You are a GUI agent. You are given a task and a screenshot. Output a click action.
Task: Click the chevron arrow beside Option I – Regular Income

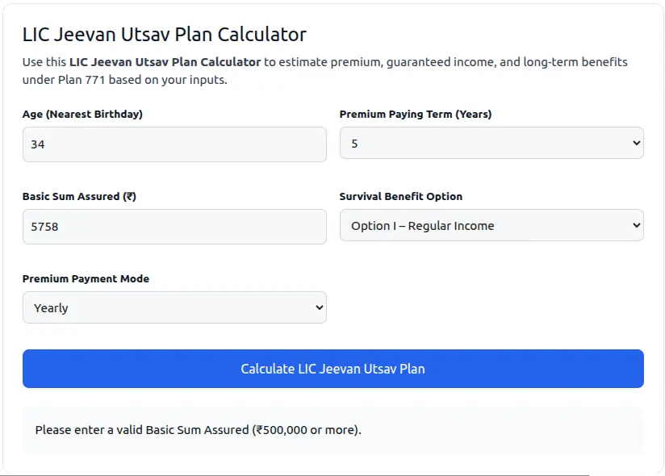(636, 226)
